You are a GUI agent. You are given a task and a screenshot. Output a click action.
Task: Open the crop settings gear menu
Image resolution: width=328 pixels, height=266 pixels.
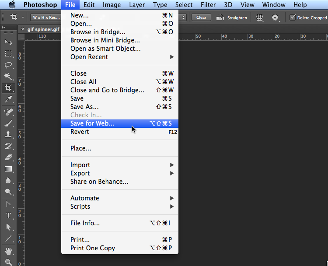click(275, 18)
